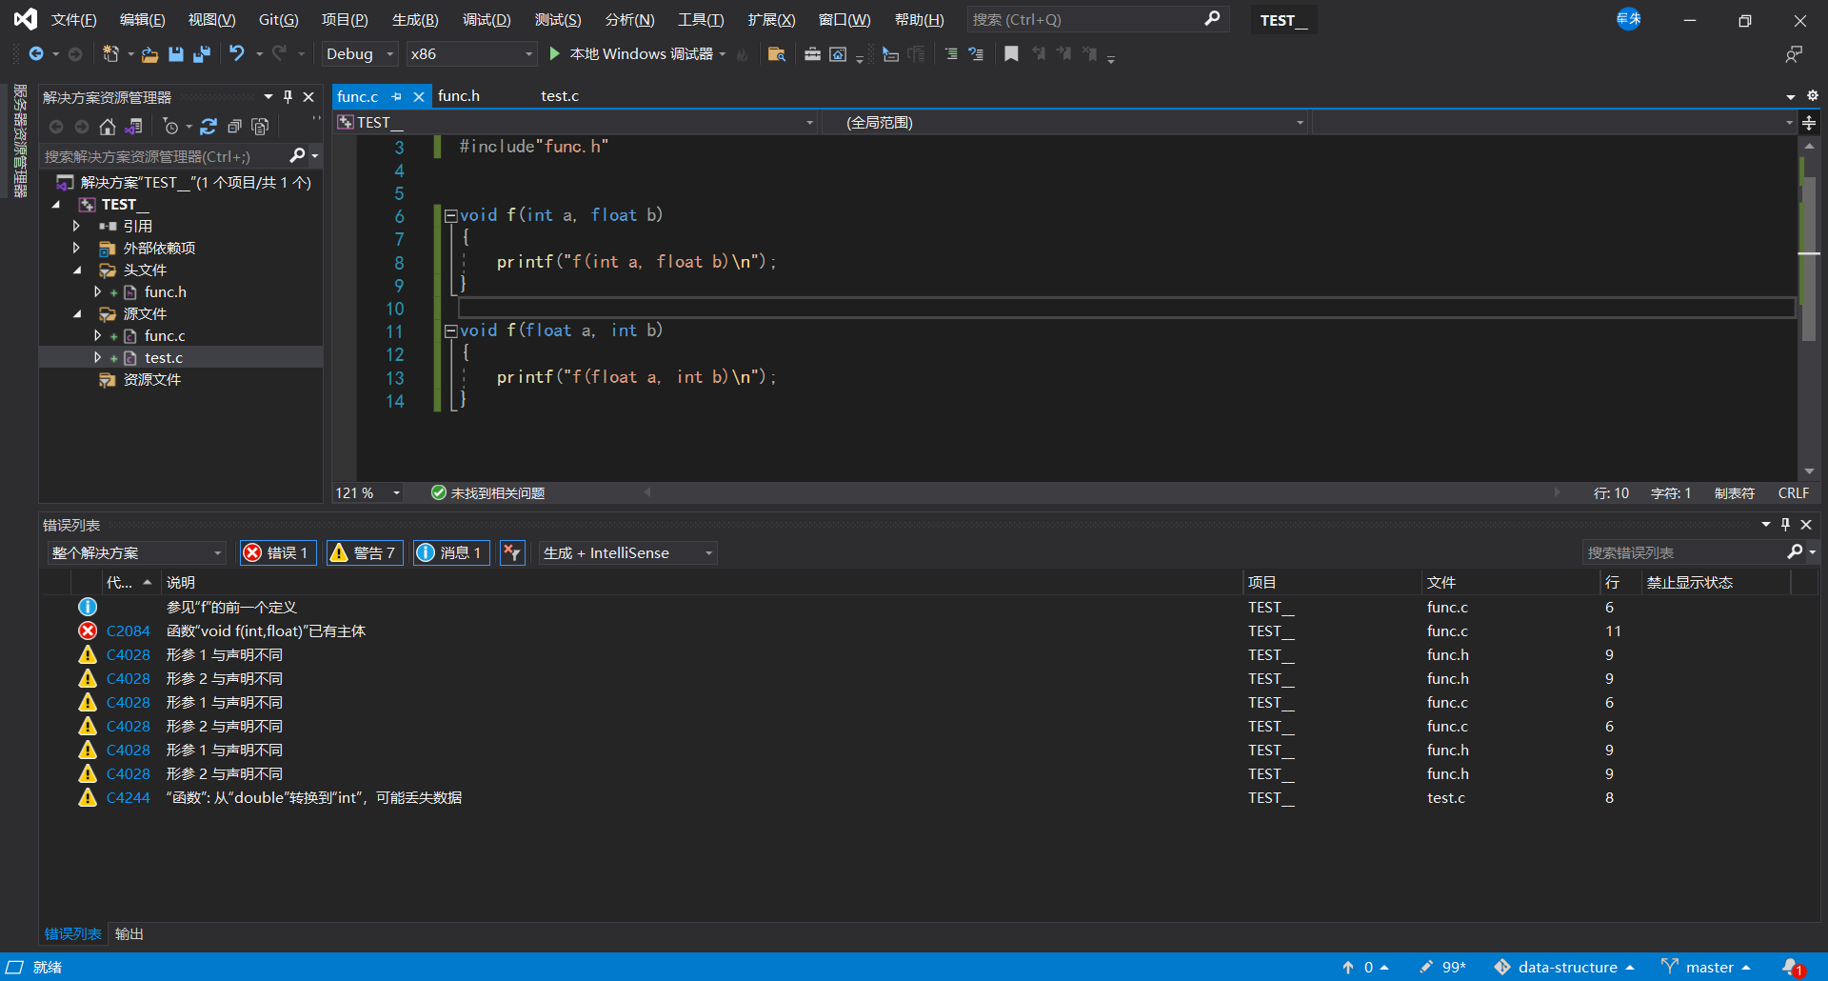
Task: Click the master branch button in status bar
Action: tap(1708, 968)
